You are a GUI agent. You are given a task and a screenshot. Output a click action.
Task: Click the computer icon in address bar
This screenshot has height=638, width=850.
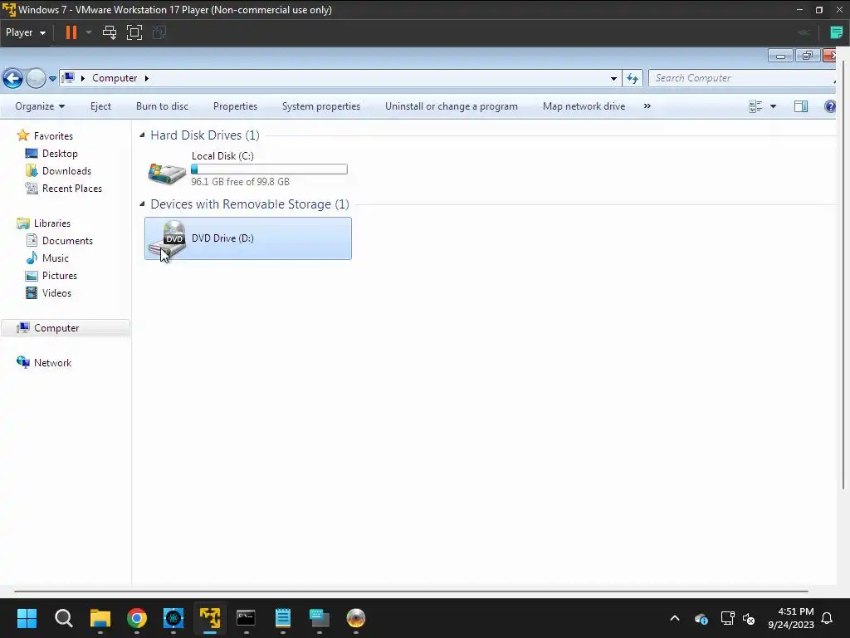tap(68, 78)
